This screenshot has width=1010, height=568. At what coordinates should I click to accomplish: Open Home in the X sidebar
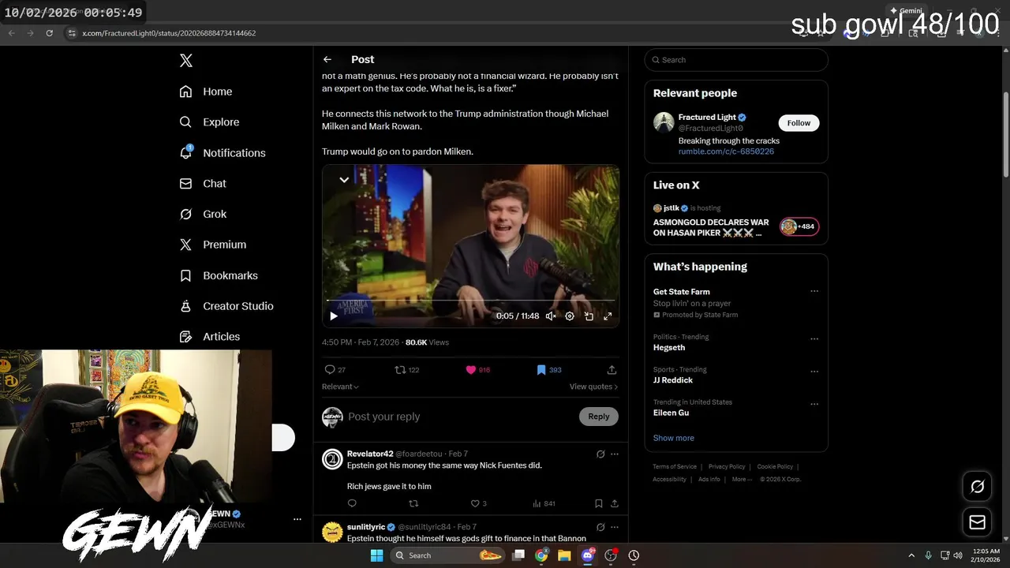(x=205, y=92)
